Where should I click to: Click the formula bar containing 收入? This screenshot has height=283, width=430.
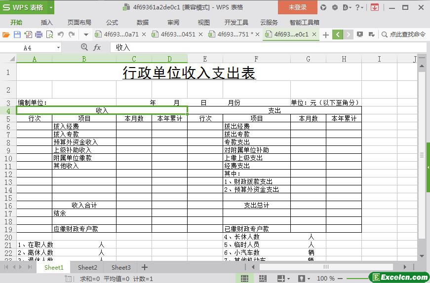coord(269,48)
